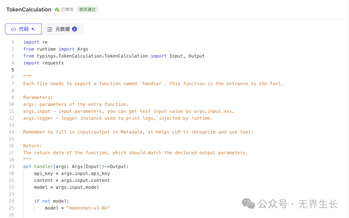Switch to the 代码 tab label
Image resolution: width=349 pixels, height=218 pixels.
click(x=24, y=29)
